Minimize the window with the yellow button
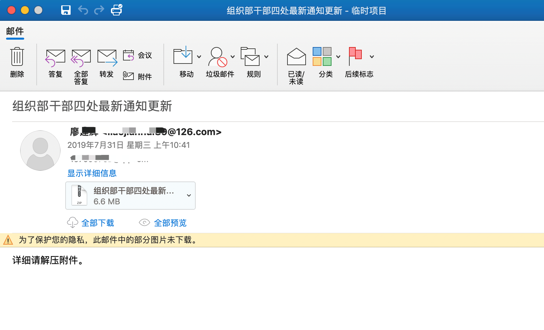544x330 pixels. pyautogui.click(x=25, y=10)
